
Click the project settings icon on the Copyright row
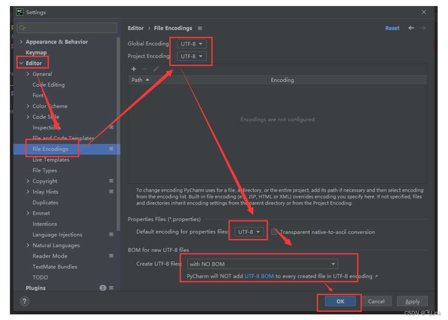[112, 181]
